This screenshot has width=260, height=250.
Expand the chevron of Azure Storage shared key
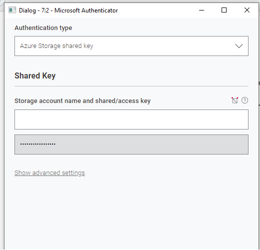tap(239, 46)
